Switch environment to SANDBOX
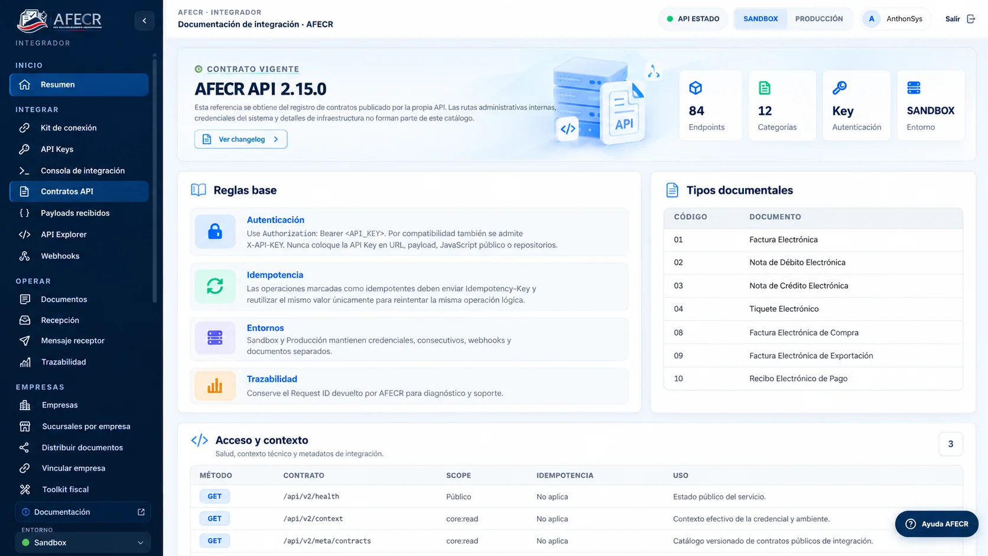This screenshot has height=556, width=988. (760, 19)
